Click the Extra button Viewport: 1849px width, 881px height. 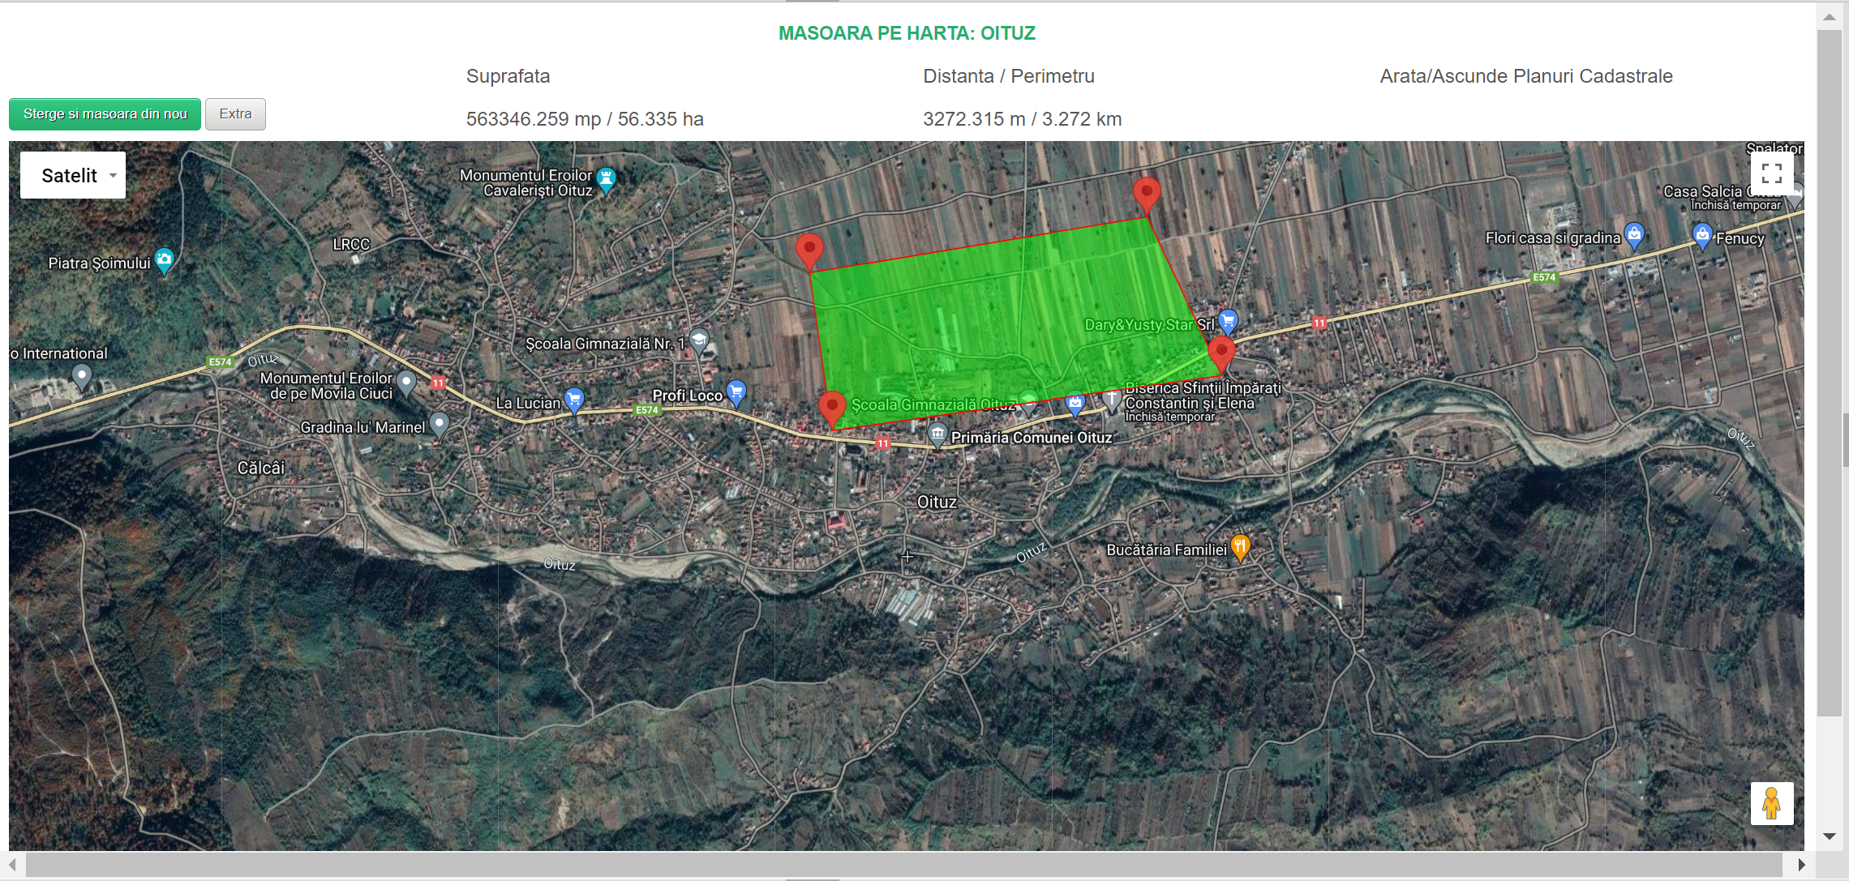235,114
